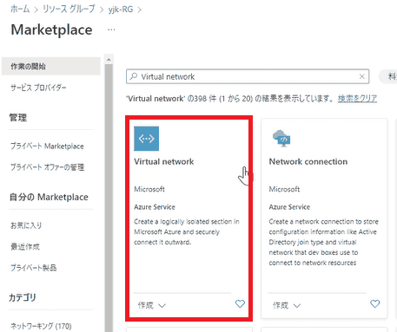Click the Network connection service icon
Screen dimensions: 397x332
(281, 139)
